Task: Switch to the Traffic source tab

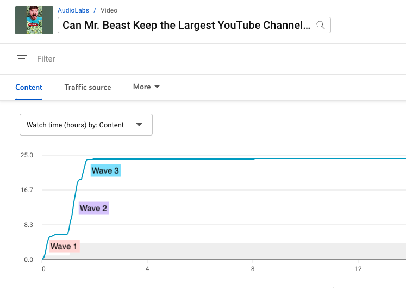Action: pyautogui.click(x=88, y=87)
